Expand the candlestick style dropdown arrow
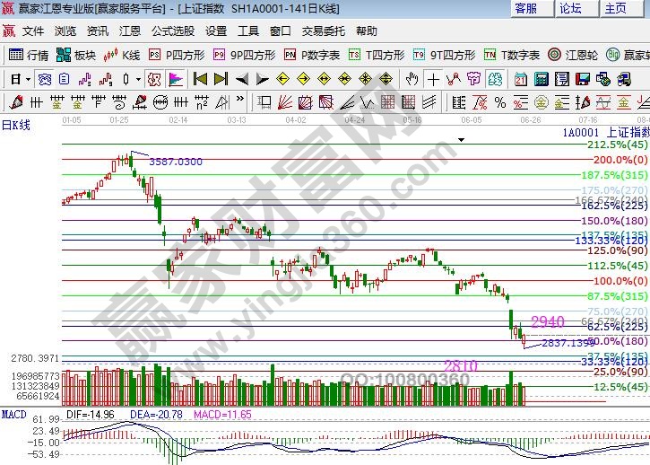 139,79
